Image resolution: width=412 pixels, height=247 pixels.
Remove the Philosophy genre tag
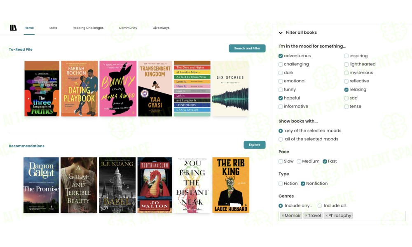[x=326, y=215]
